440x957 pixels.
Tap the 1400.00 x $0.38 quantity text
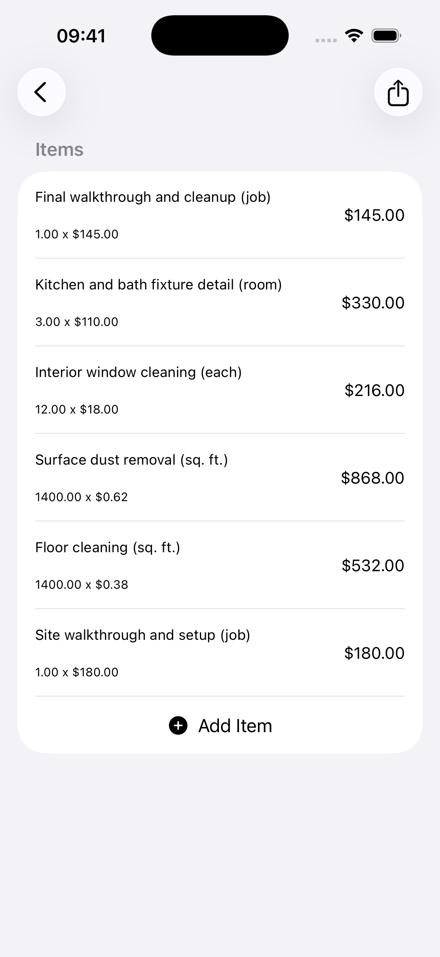(82, 585)
